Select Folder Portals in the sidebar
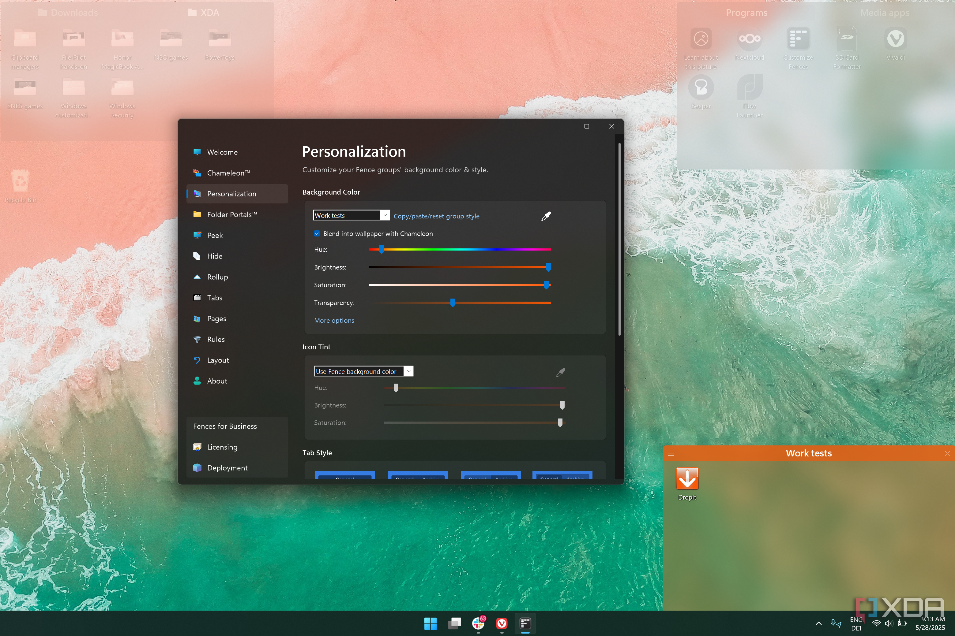Viewport: 955px width, 636px height. tap(237, 214)
